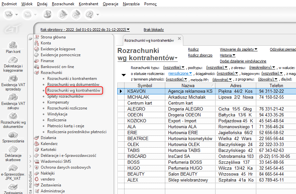Close the Rozrachunki wg kontrahentów tab

[179, 39]
